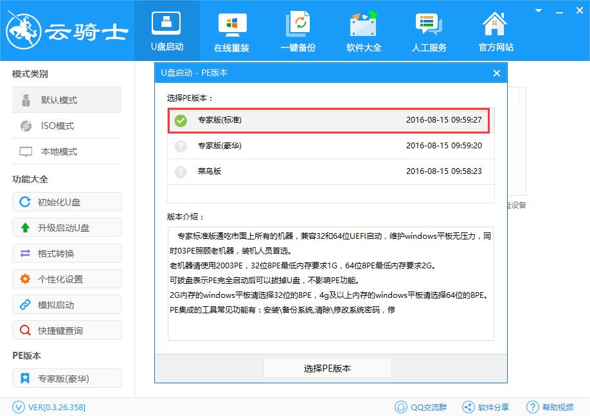Click the monitor icon beside 本地模式
Viewport: 590px width, 416px height.
tap(26, 152)
